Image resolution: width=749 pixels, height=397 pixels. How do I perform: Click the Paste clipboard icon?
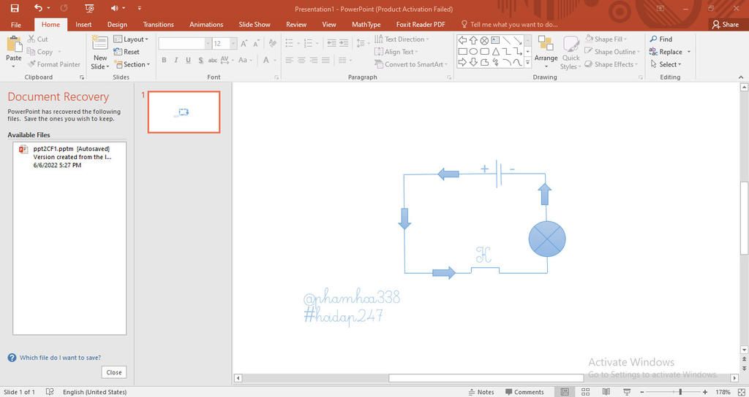[14, 45]
